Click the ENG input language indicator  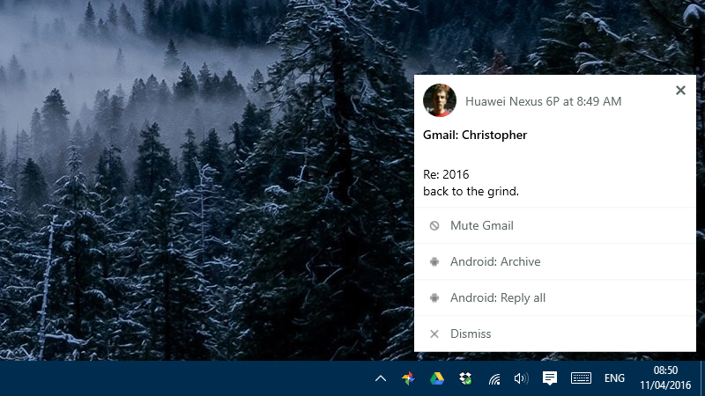pyautogui.click(x=614, y=378)
